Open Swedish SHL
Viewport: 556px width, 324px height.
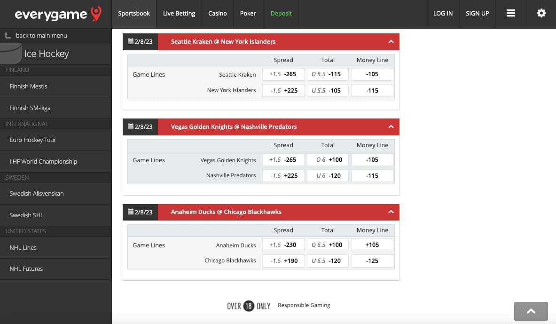[55, 215]
